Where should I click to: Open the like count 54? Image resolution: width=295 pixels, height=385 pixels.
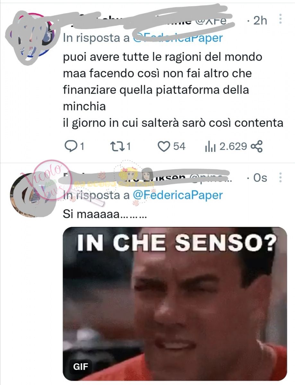(x=179, y=147)
